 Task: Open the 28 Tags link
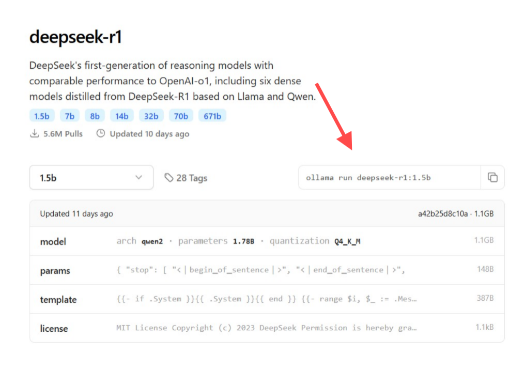click(186, 178)
